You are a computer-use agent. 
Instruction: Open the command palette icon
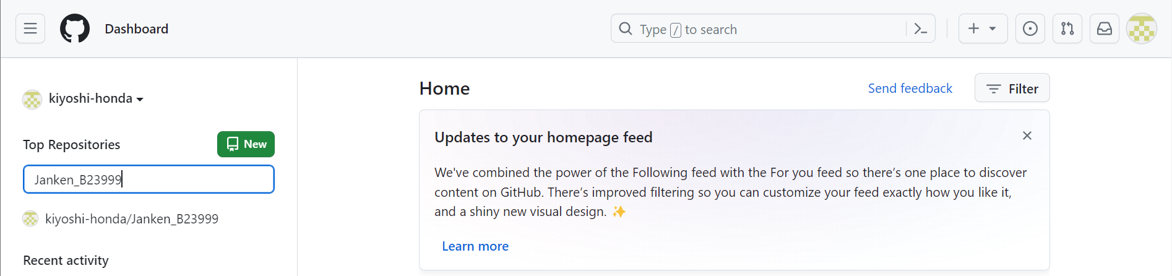920,28
